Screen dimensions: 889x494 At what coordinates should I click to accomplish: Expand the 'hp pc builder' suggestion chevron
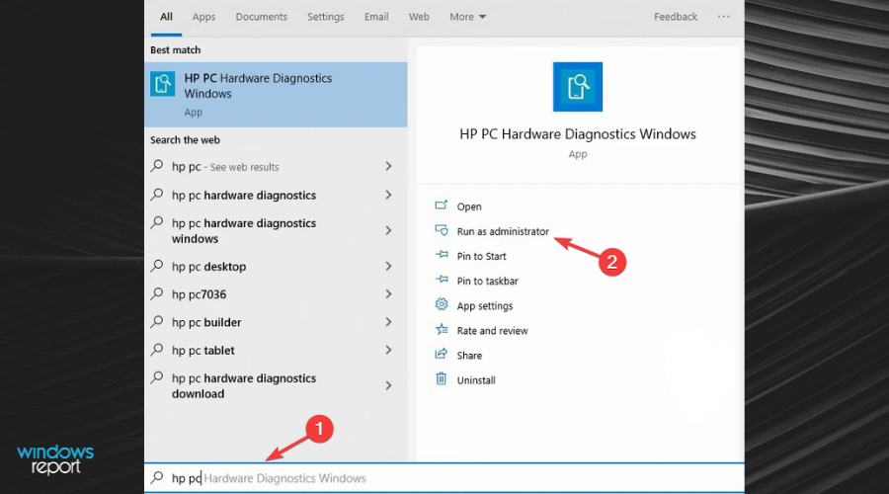(388, 321)
